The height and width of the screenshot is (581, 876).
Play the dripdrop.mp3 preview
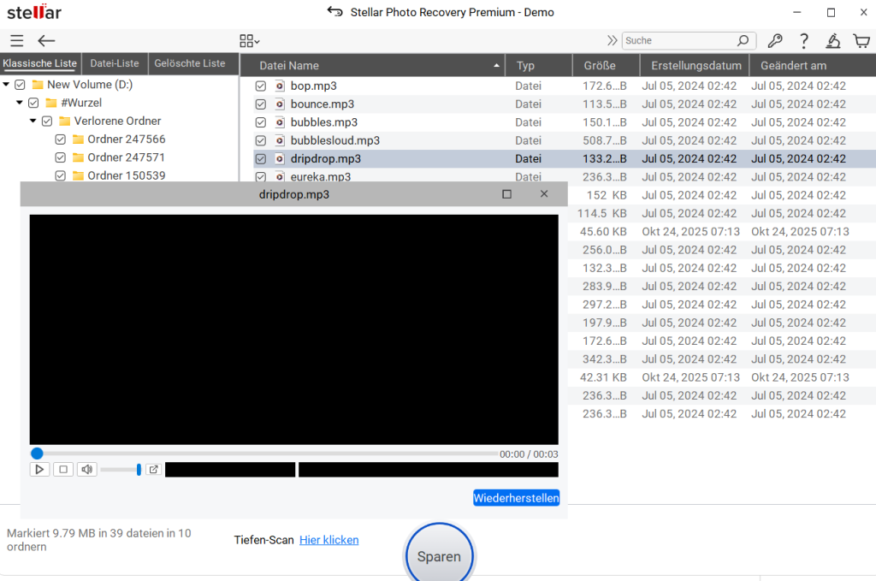[x=39, y=469]
